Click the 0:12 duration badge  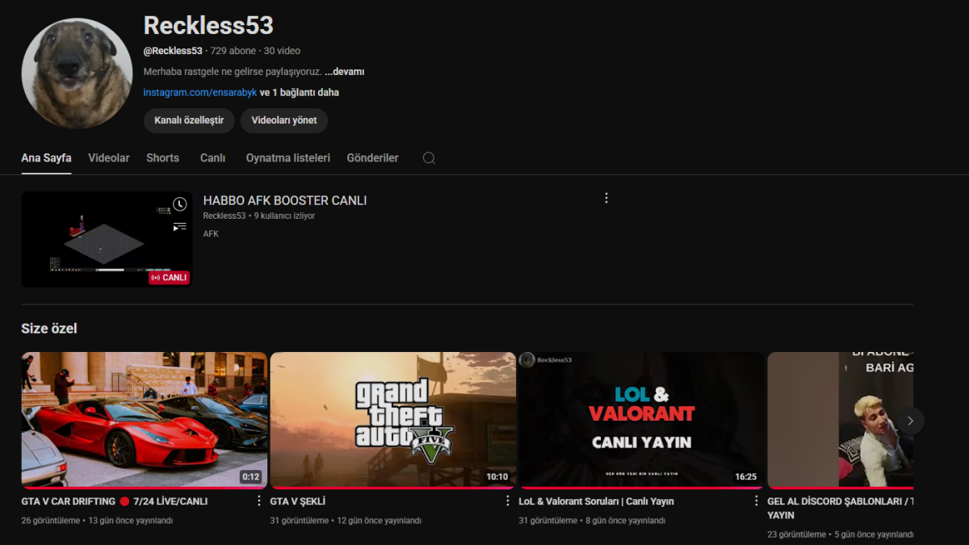[251, 477]
